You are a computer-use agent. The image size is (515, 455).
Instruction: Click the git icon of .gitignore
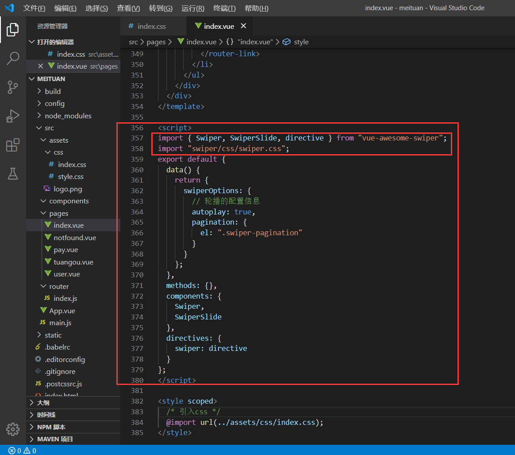coord(38,371)
